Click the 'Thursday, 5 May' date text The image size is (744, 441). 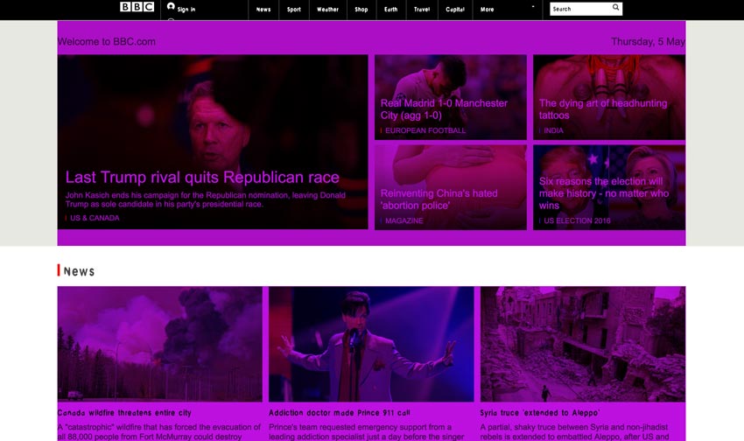(648, 42)
